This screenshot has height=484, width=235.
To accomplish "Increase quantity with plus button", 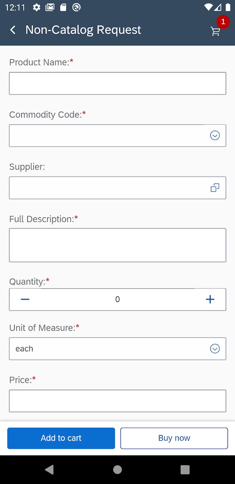I will pos(210,299).
